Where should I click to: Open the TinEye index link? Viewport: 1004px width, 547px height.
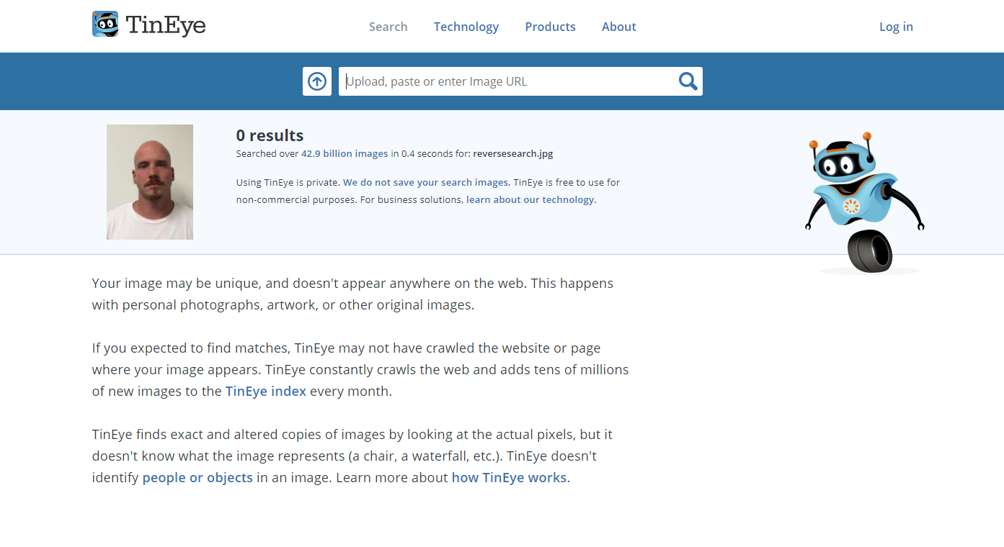(266, 392)
